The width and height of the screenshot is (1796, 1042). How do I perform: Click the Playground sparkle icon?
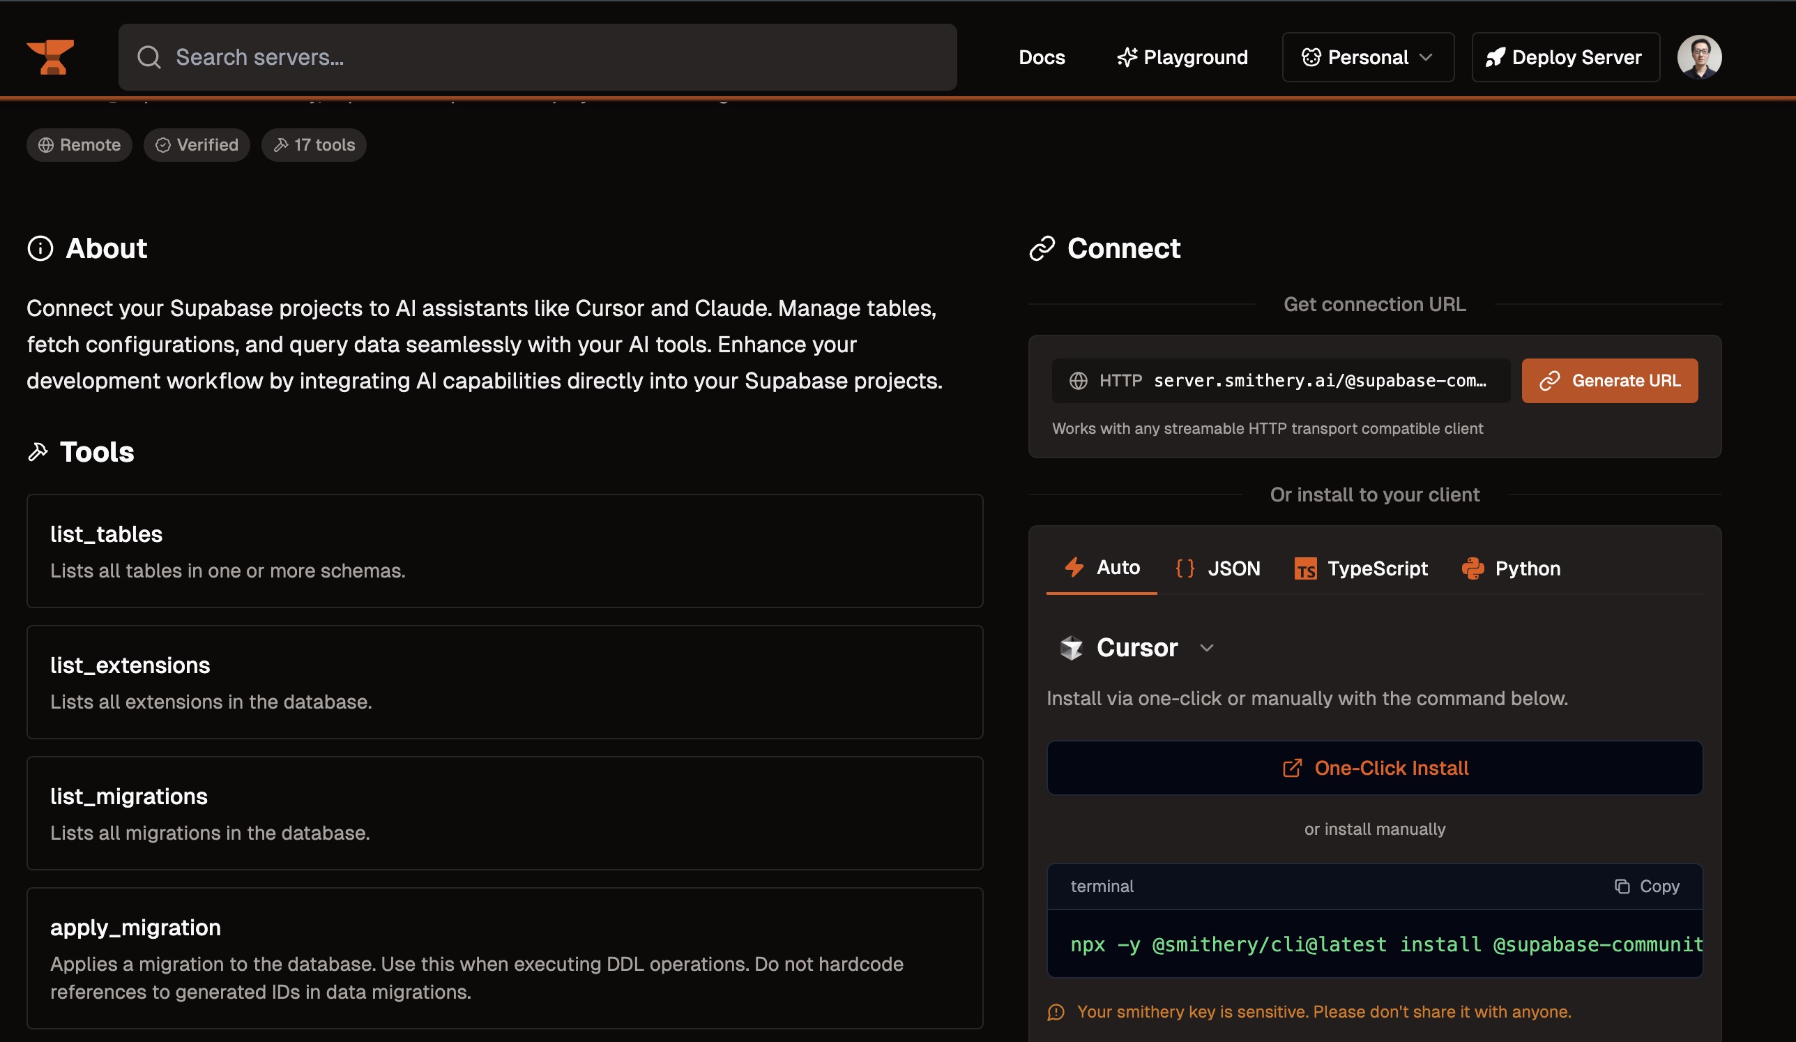(x=1127, y=57)
